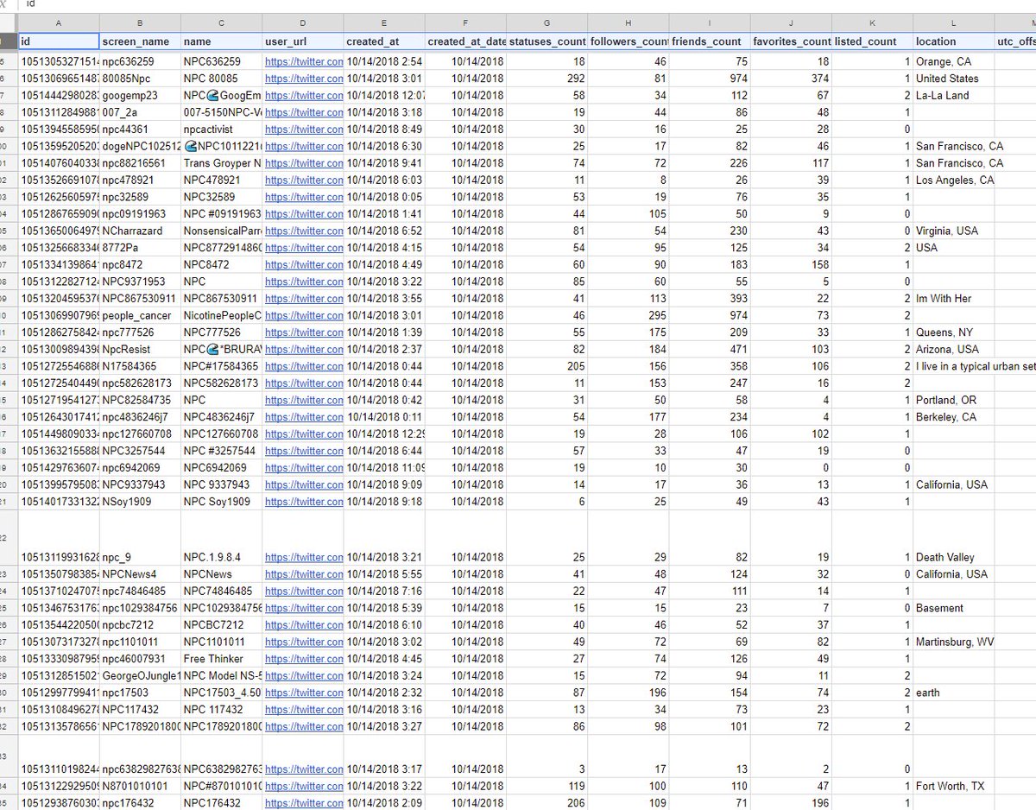Select location cell Virginia, USA
The height and width of the screenshot is (810, 1036).
[x=954, y=231]
